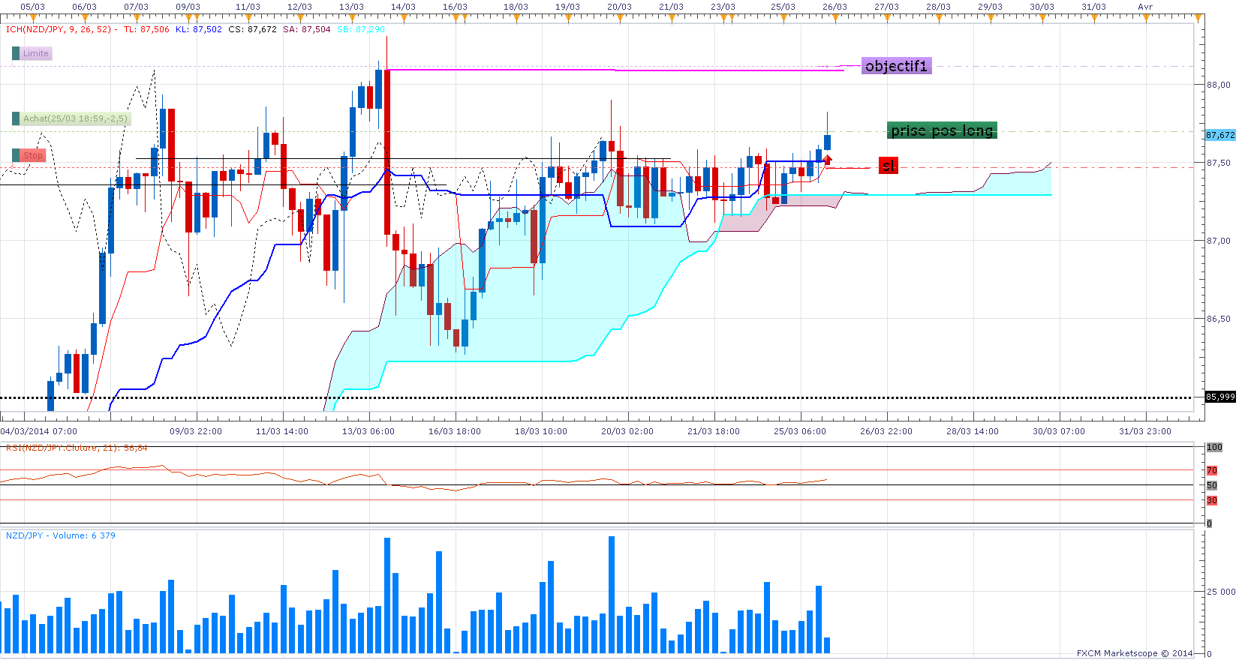Select the purple objectif1 annotation
Image resolution: width=1248 pixels, height=660 pixels.
tap(896, 66)
